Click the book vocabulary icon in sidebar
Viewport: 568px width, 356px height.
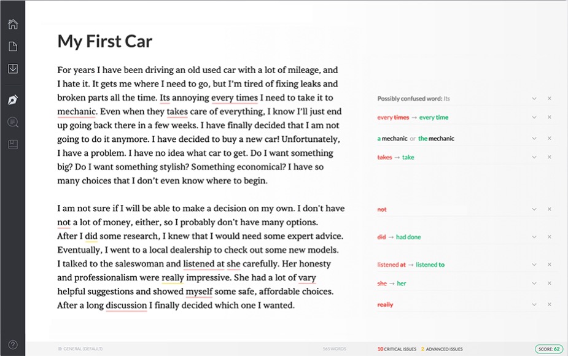pyautogui.click(x=12, y=144)
